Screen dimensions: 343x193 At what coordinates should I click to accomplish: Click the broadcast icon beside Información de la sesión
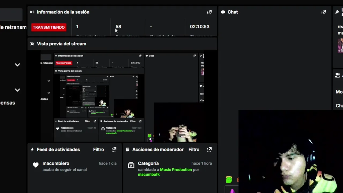(32, 12)
